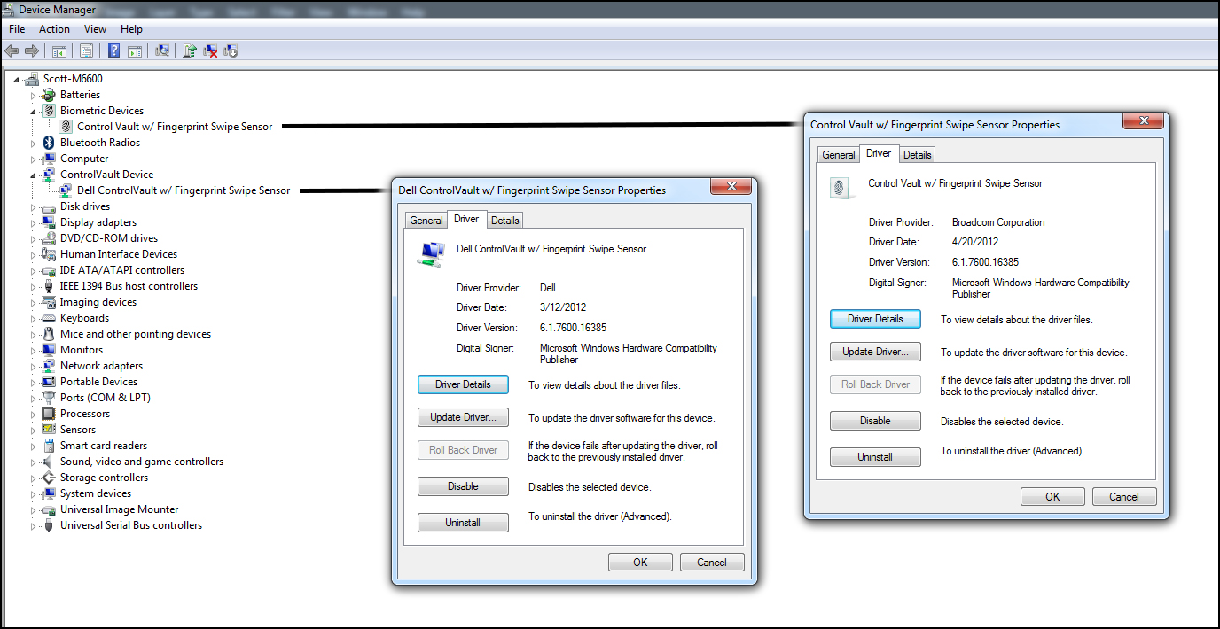Viewport: 1220px width, 629px height.
Task: Click Driver Details in Broadcom Control Vault Properties
Action: (875, 319)
